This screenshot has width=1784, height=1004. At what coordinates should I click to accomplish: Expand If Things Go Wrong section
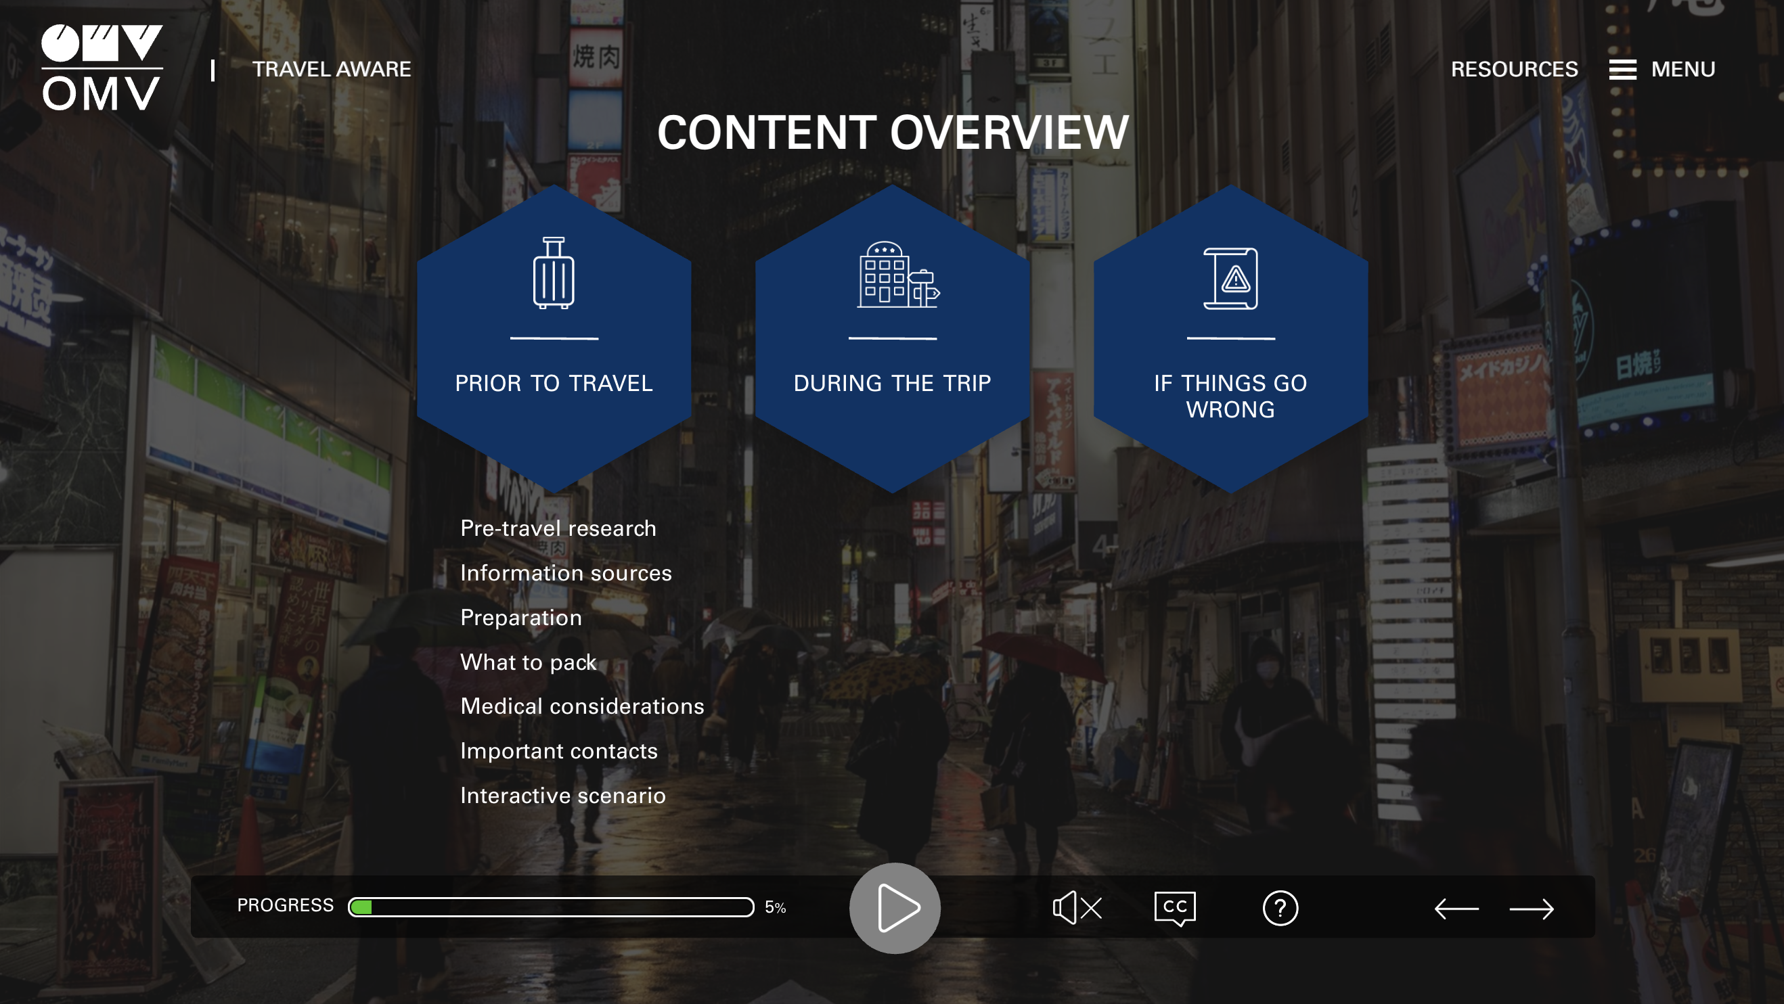pyautogui.click(x=1230, y=395)
